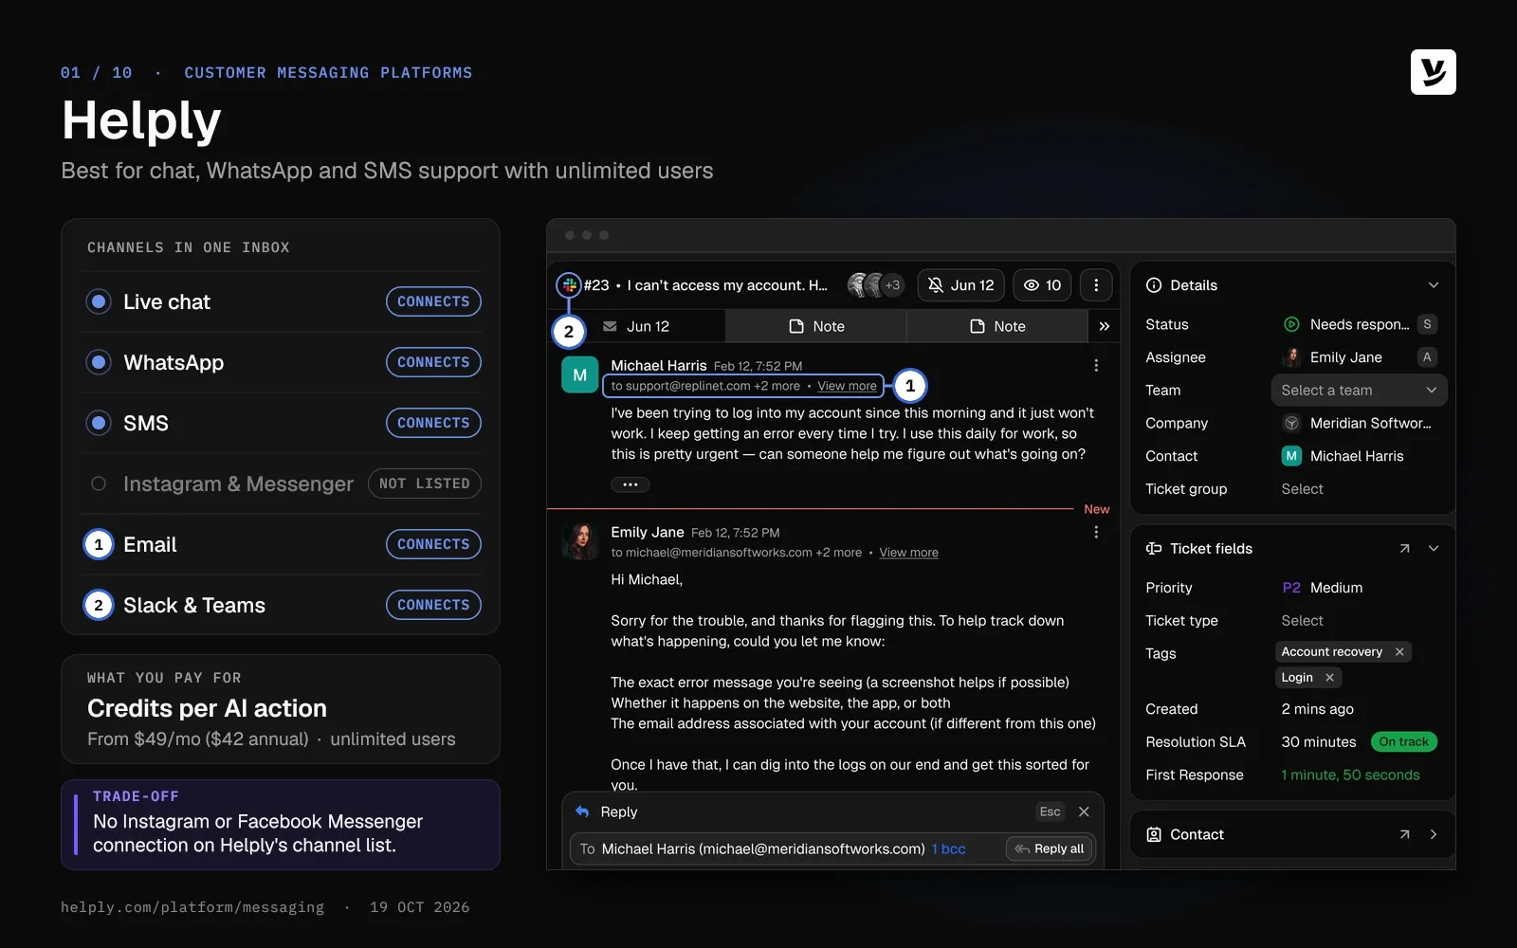
Task: Click the logo icon in top-right corner
Action: [x=1433, y=72]
